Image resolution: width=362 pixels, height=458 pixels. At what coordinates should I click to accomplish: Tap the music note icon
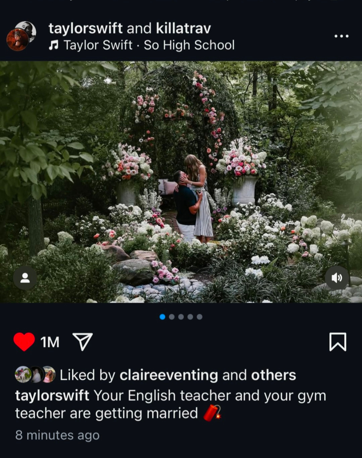click(x=53, y=45)
